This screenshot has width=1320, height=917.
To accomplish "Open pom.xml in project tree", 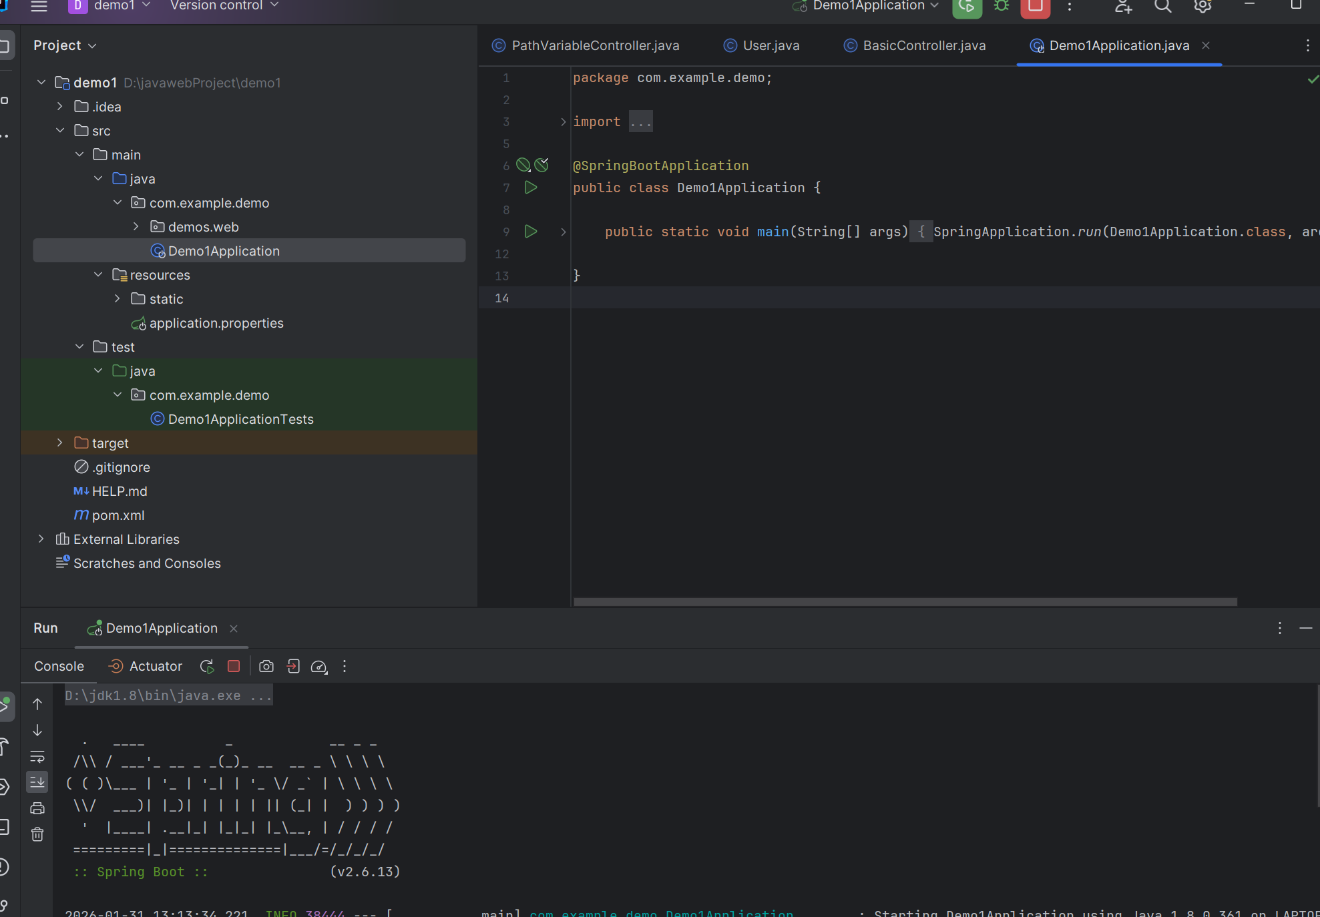I will 118,515.
